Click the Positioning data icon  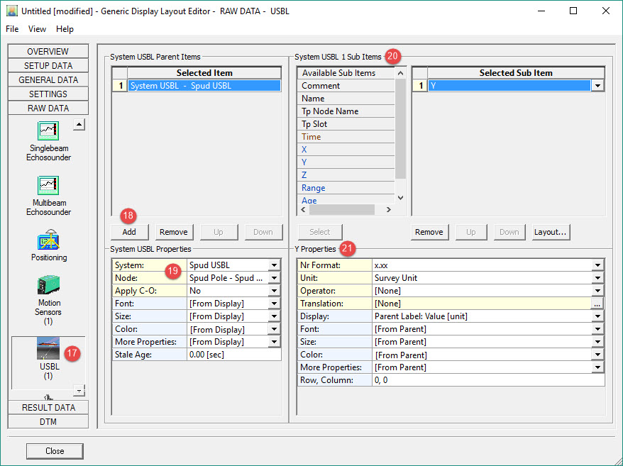[x=48, y=240]
